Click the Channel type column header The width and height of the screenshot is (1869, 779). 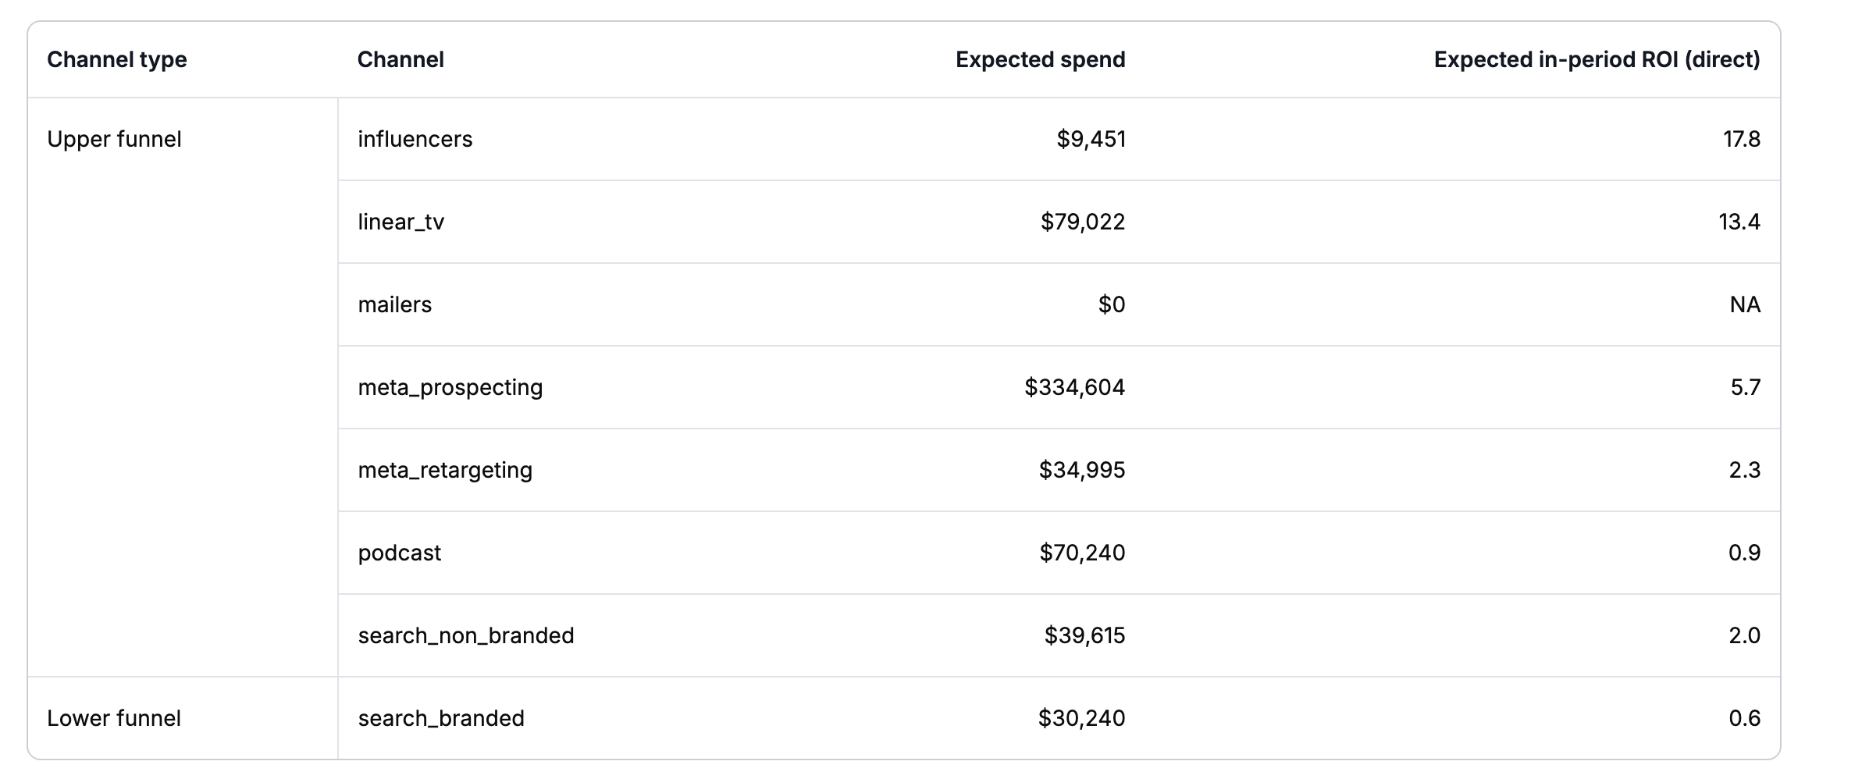[x=117, y=60]
